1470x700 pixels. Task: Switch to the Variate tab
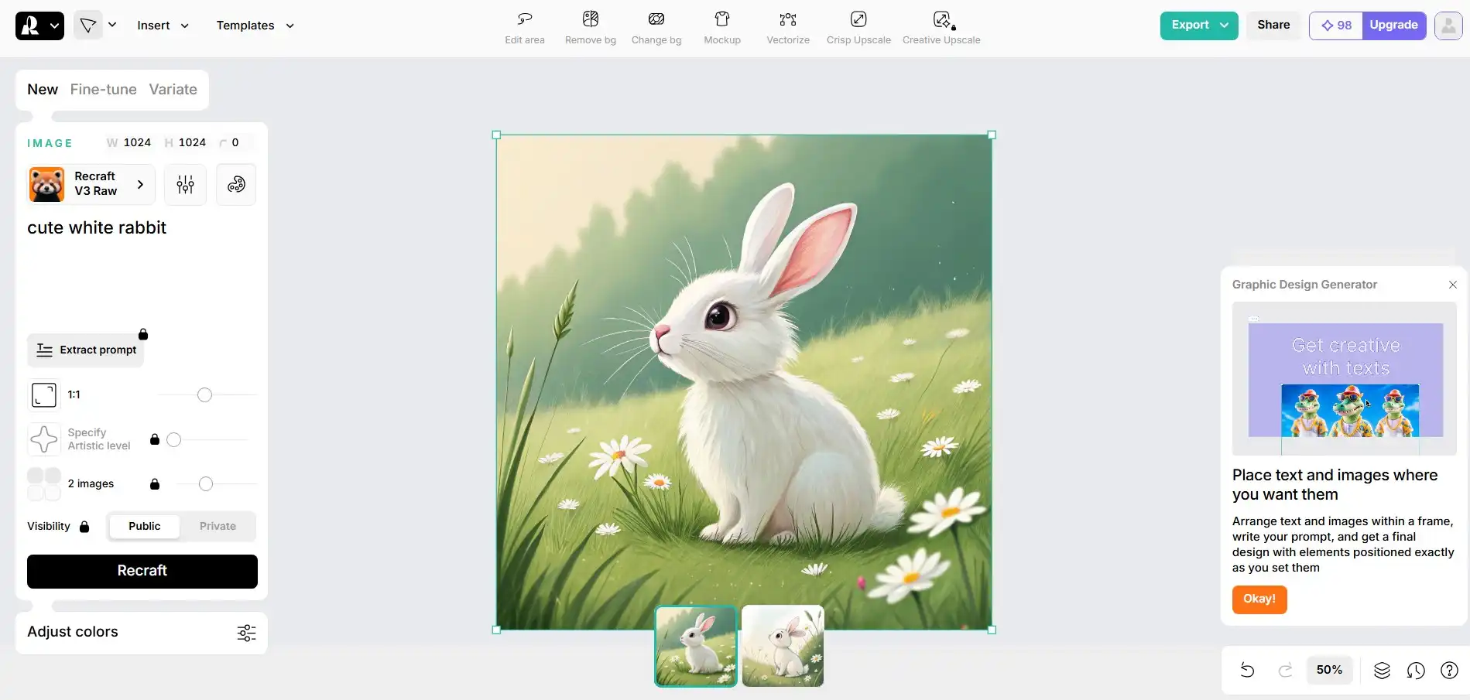(173, 89)
